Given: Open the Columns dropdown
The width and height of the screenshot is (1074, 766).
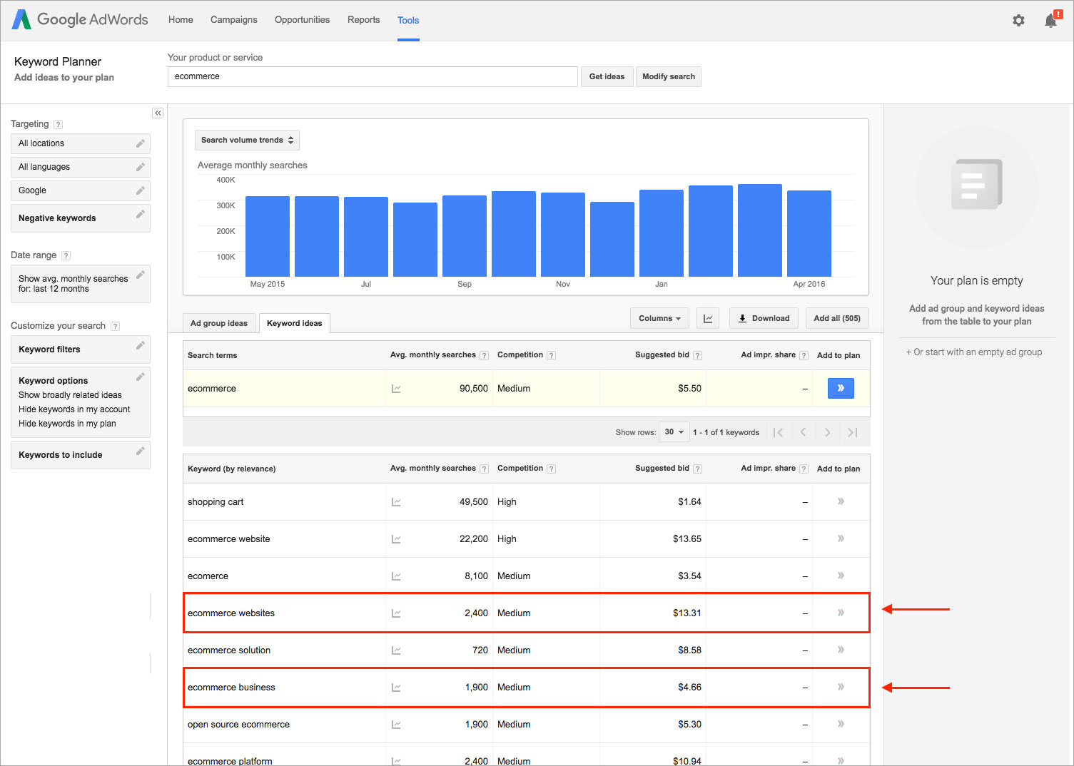Looking at the screenshot, I should (659, 318).
